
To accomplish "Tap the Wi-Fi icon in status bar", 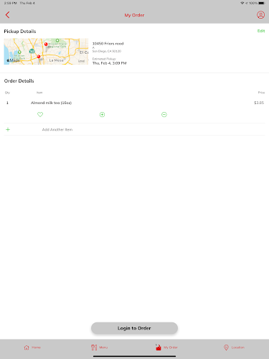I will click(242, 3).
